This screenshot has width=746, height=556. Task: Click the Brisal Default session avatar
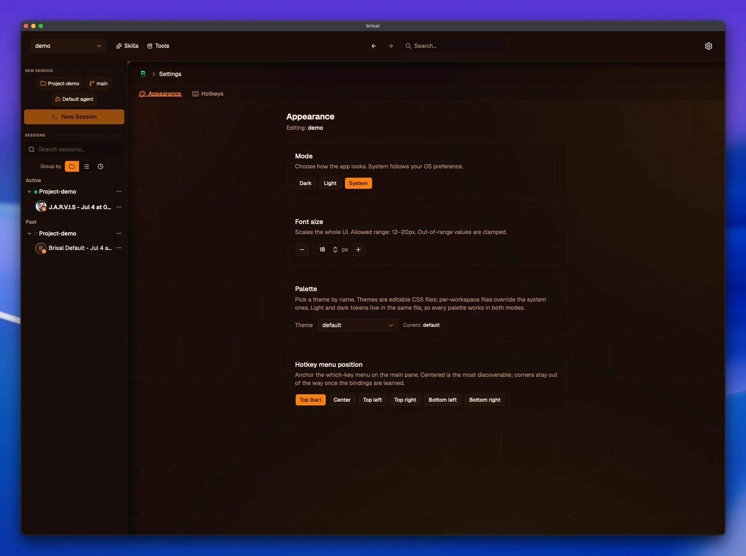(x=41, y=248)
